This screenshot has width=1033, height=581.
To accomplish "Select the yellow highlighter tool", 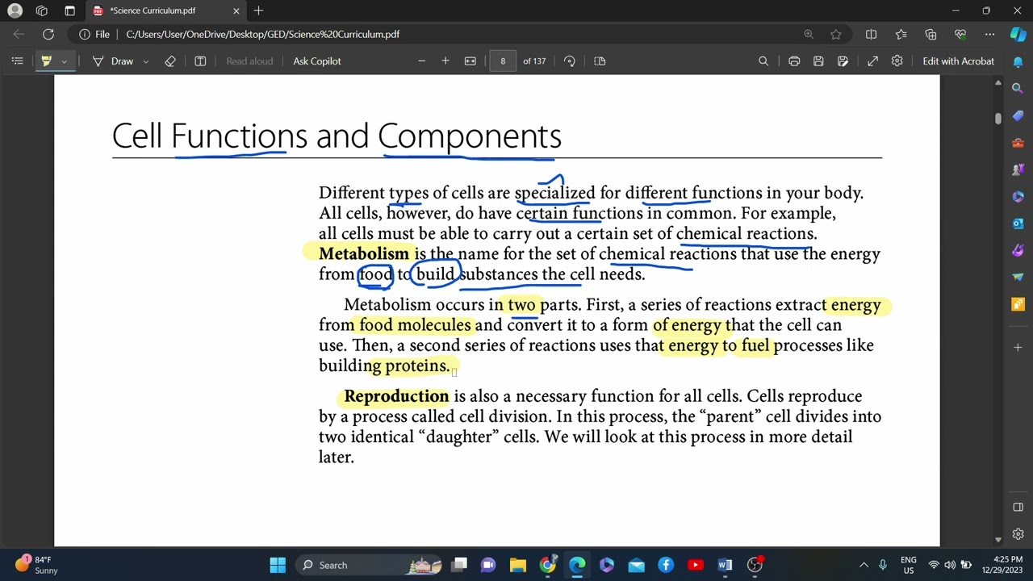I will 46,61.
